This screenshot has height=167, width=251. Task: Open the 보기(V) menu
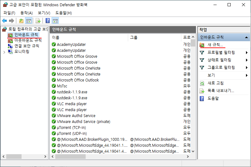click(x=44, y=13)
